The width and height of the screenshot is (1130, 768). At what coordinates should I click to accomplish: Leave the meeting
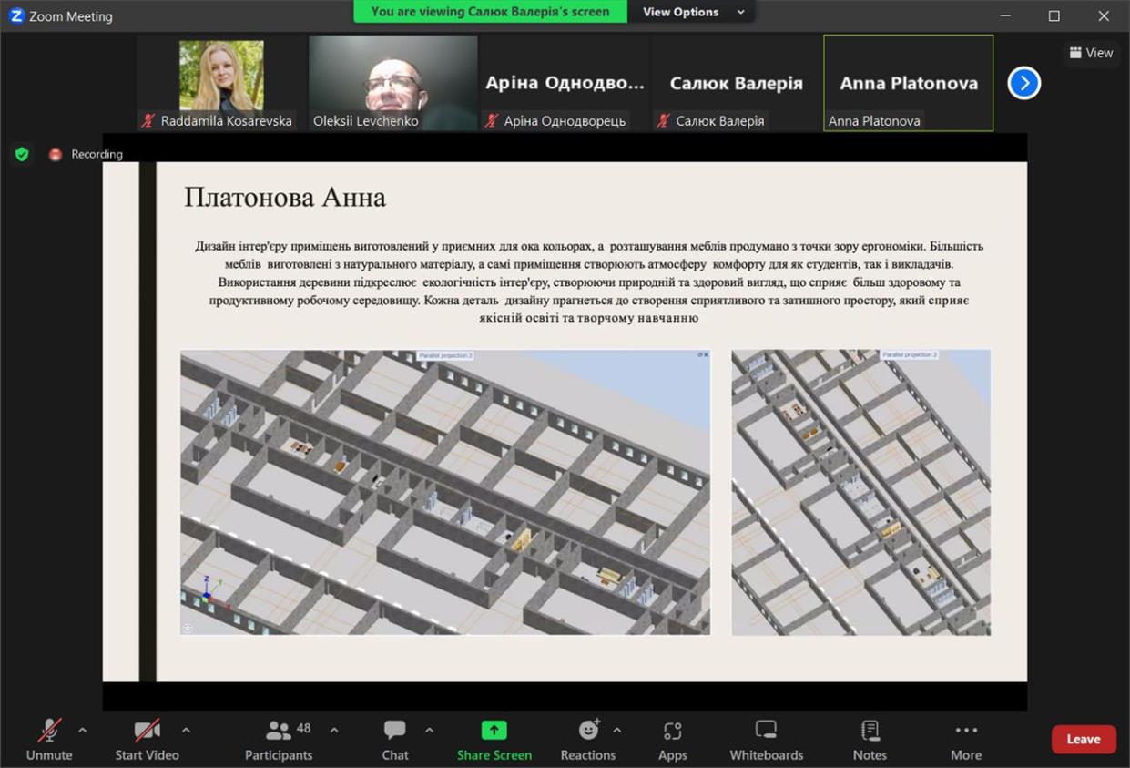(1084, 739)
